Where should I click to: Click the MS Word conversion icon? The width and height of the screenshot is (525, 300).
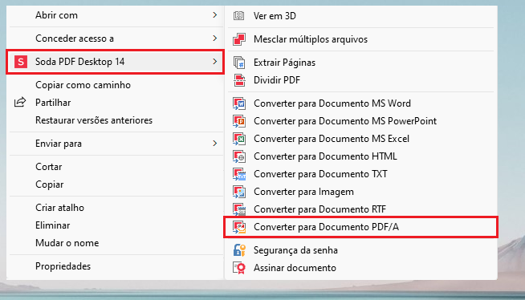pos(239,103)
